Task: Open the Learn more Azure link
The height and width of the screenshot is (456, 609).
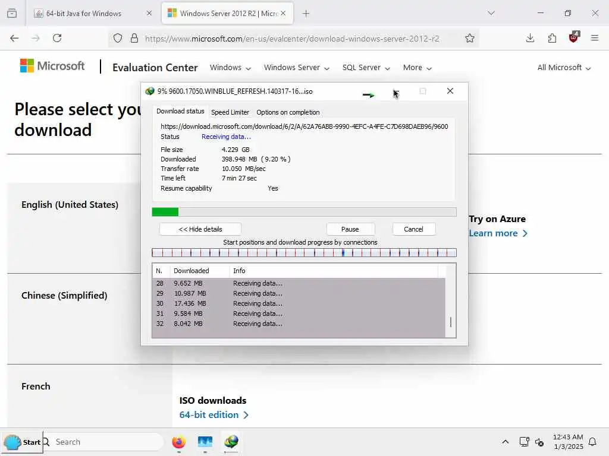Action: (498, 233)
